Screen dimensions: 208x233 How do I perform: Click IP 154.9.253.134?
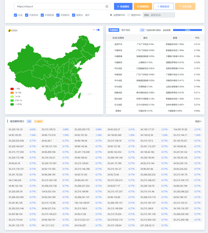pyautogui.click(x=49, y=192)
